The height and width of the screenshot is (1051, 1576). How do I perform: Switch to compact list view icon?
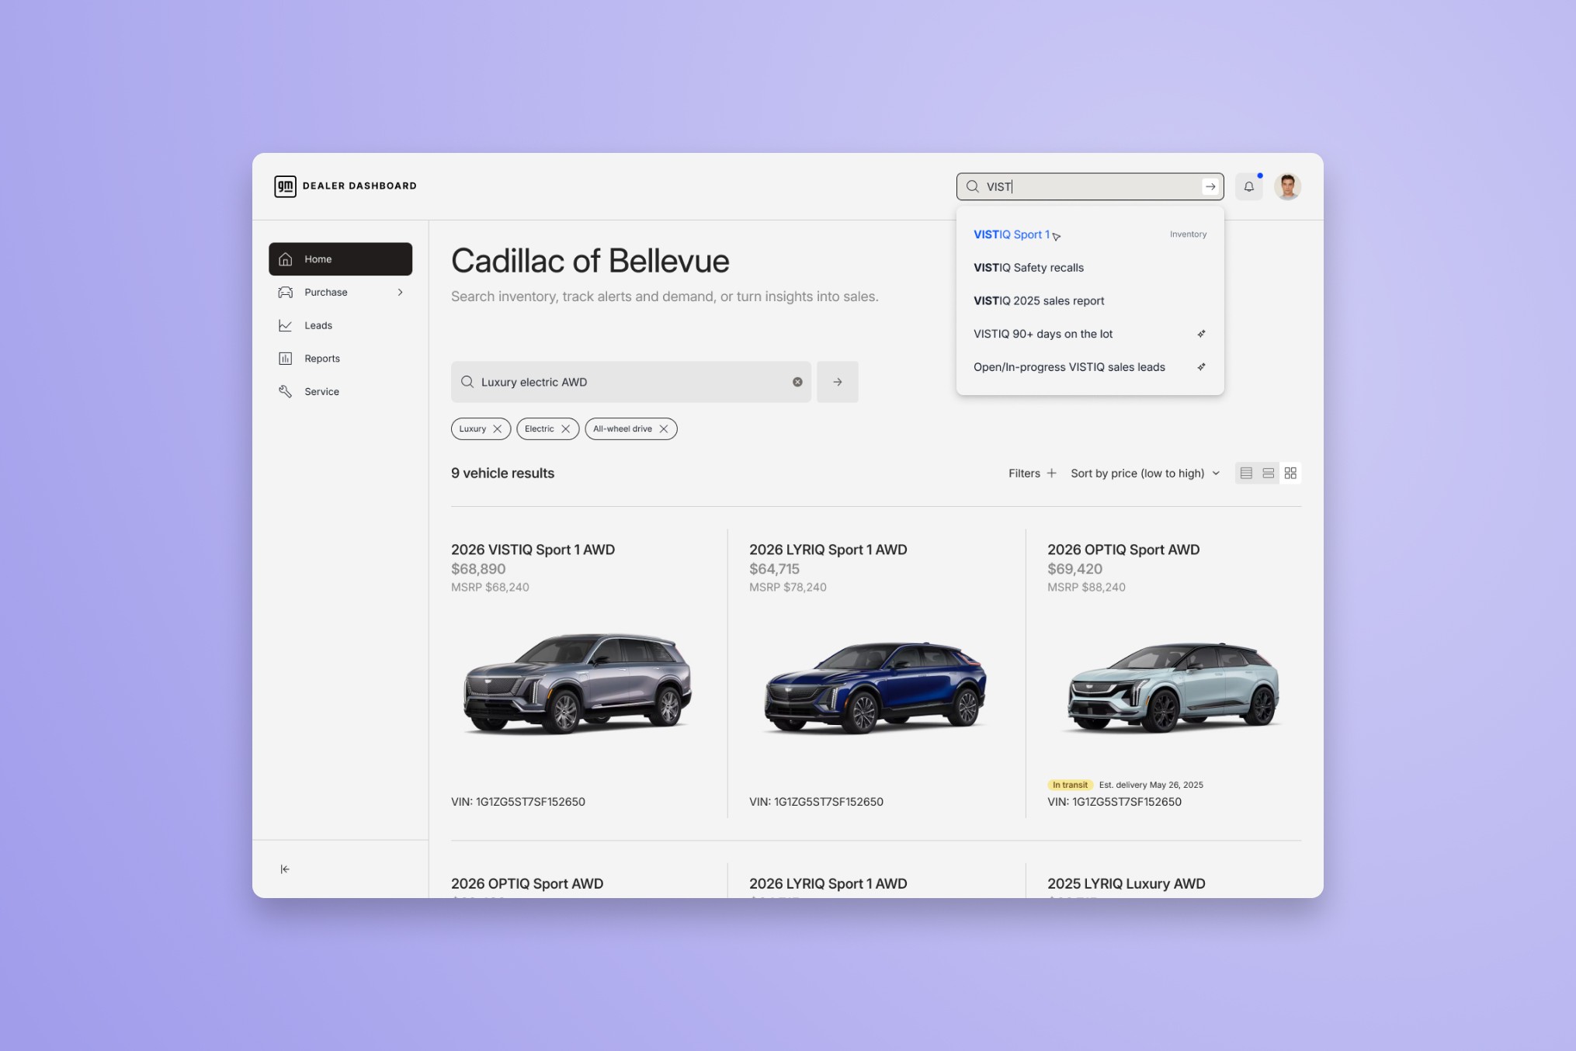pos(1246,473)
